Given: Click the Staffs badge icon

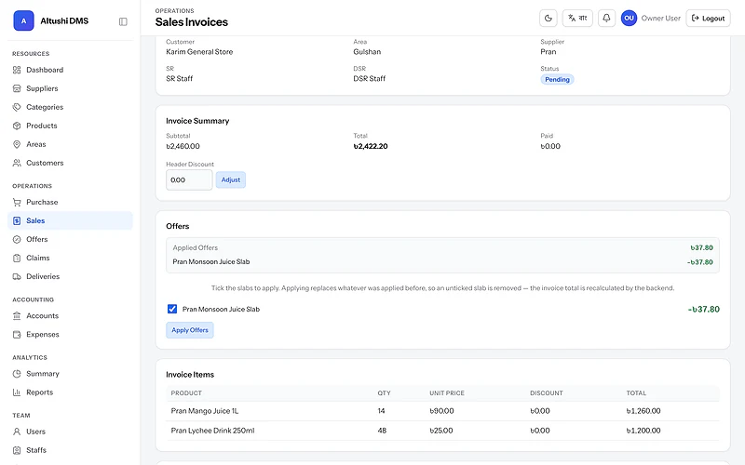Looking at the screenshot, I should tap(17, 450).
